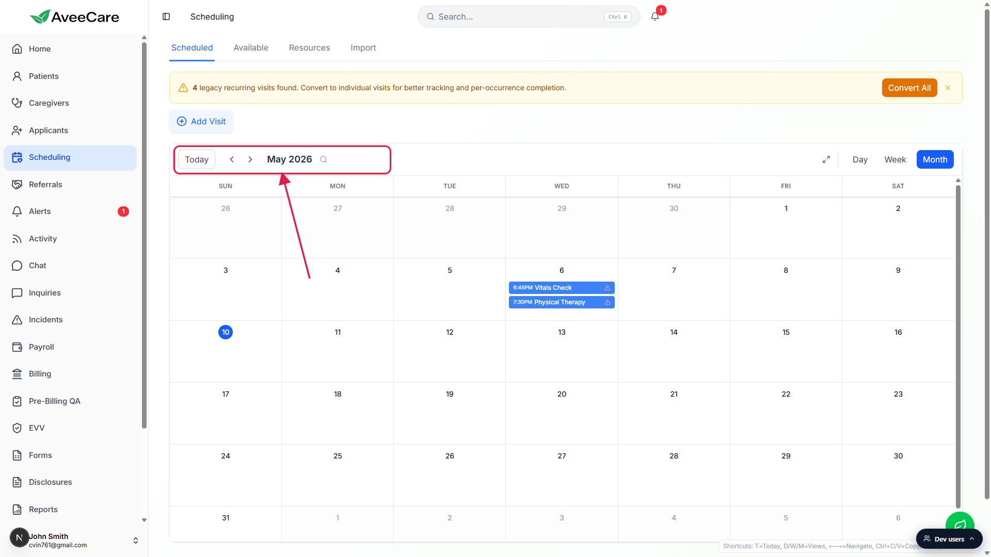Switch to Import tab
The width and height of the screenshot is (991, 557).
tap(363, 47)
